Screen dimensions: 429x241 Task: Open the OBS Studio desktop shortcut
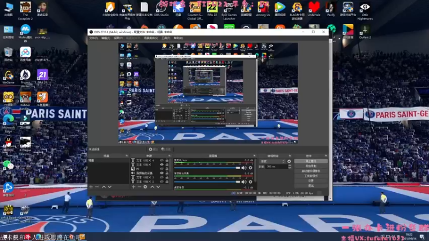161,9
